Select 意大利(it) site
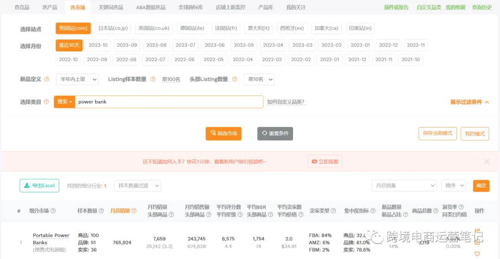The height and width of the screenshot is (259, 500). pos(259,28)
